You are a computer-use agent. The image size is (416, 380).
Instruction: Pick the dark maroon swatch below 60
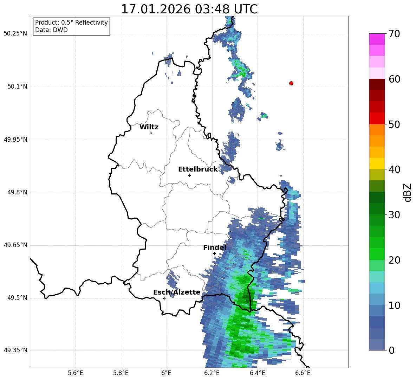tap(377, 84)
